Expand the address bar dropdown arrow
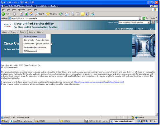This screenshot has width=160, height=125. [x=140, y=18]
